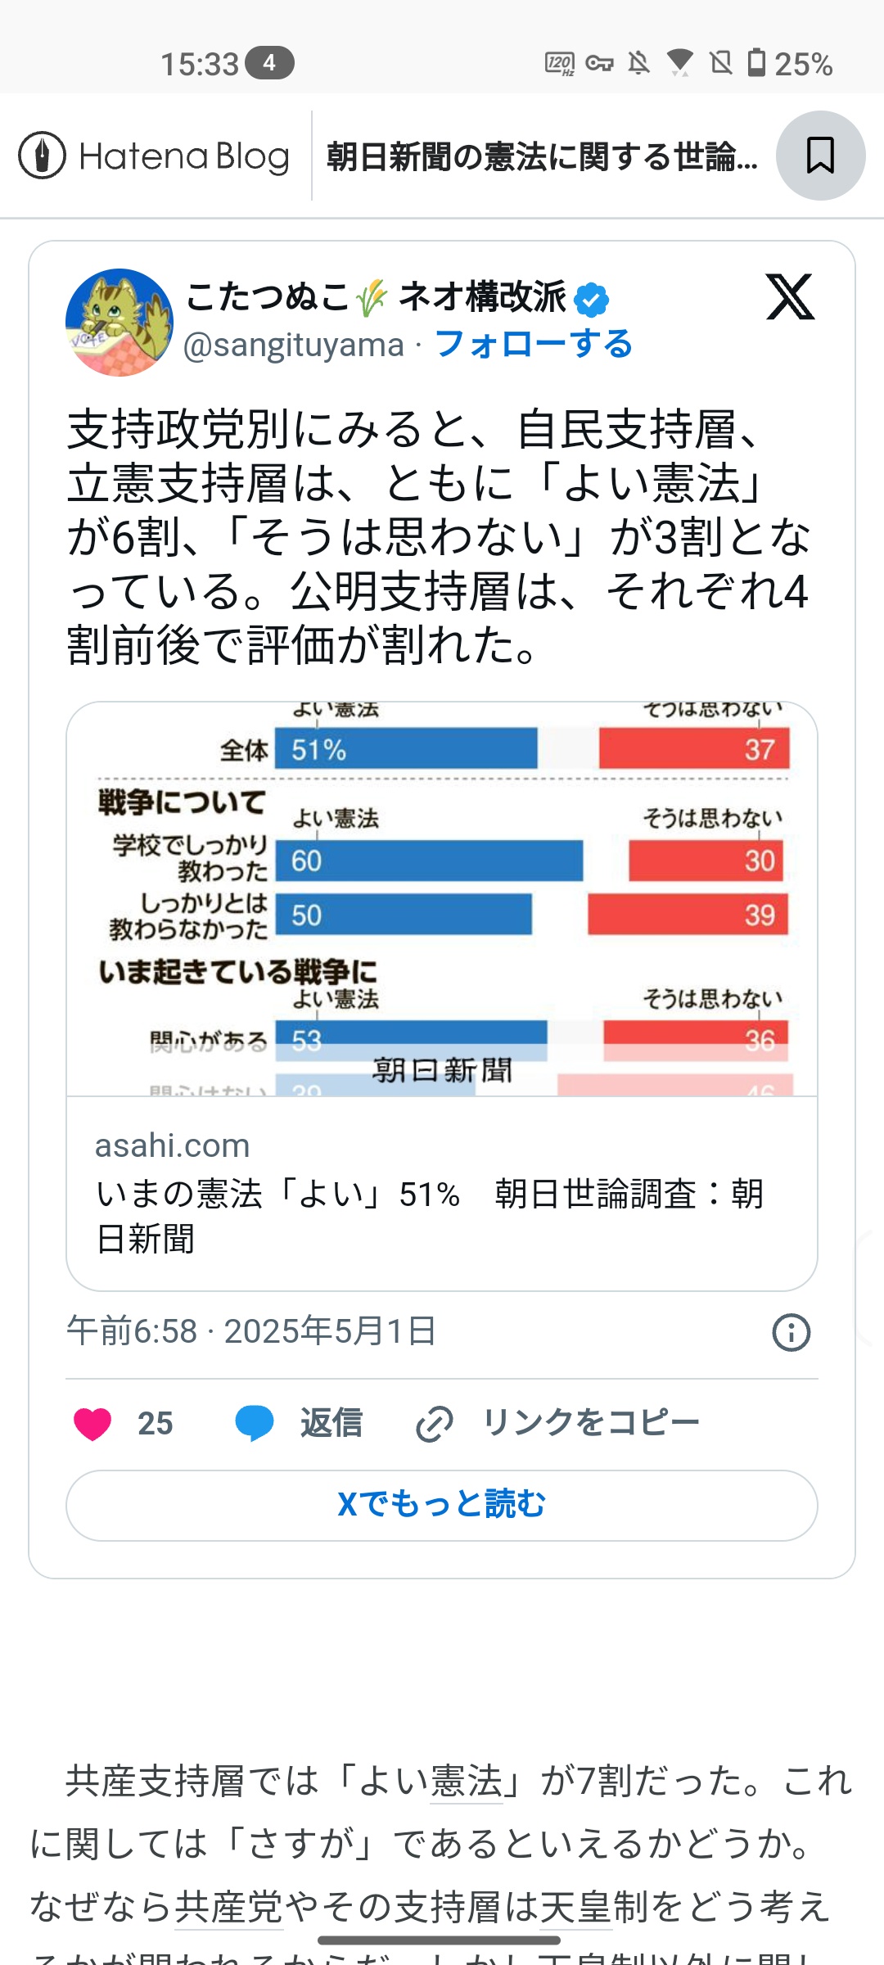Open the @sangituyama handle
This screenshot has width=884, height=1965.
[x=294, y=346]
